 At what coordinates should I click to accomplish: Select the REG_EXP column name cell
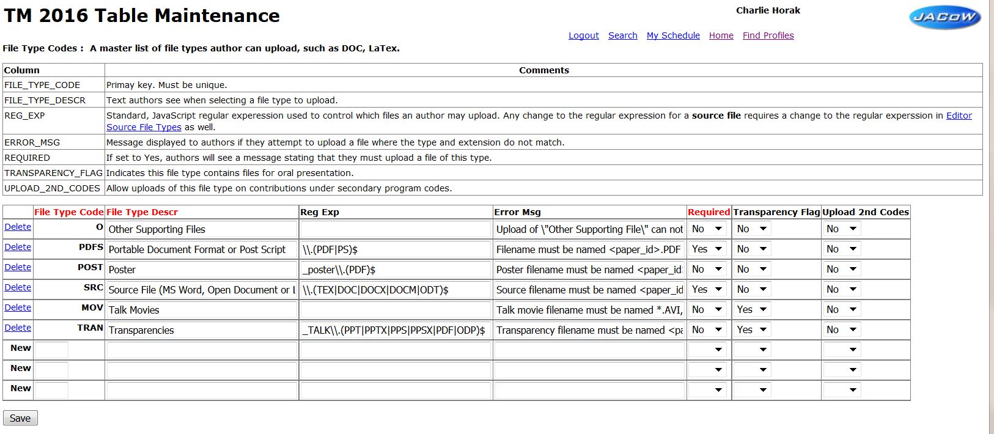point(54,121)
